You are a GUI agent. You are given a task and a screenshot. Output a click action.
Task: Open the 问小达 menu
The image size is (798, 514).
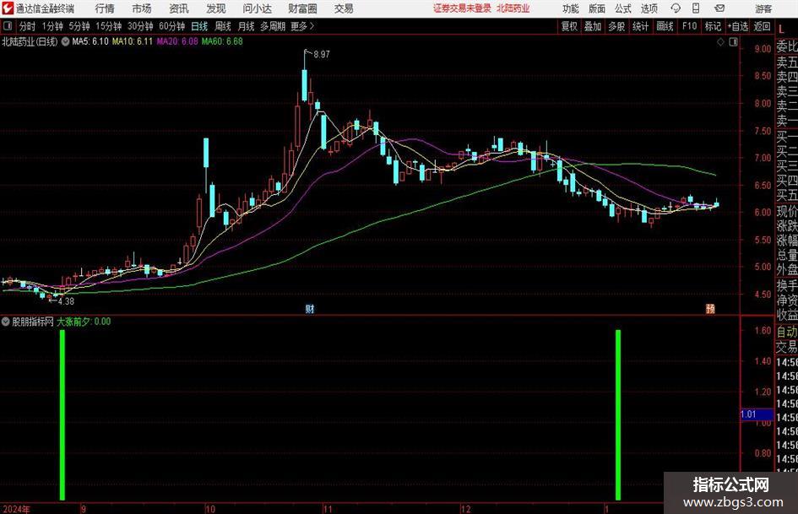(x=257, y=8)
